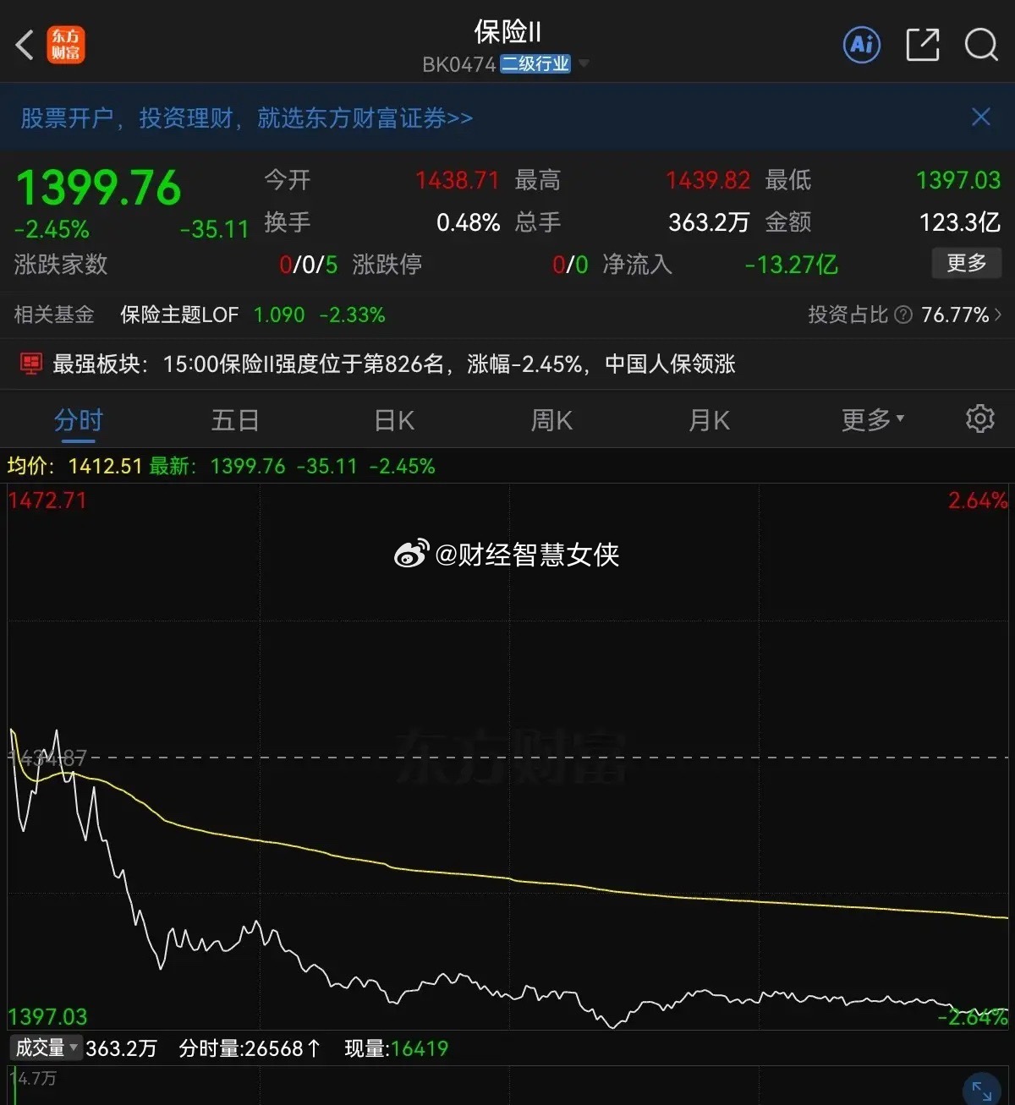Tap the 净流入 -13.27亿 value
1015x1105 pixels.
791,265
